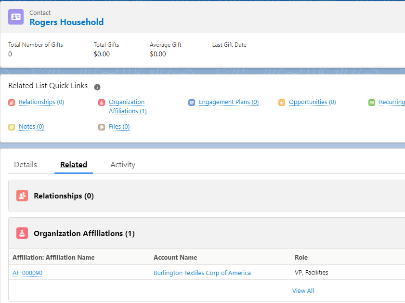405x303 pixels.
Task: Open the Related List Quick Links info icon
Action: point(97,87)
